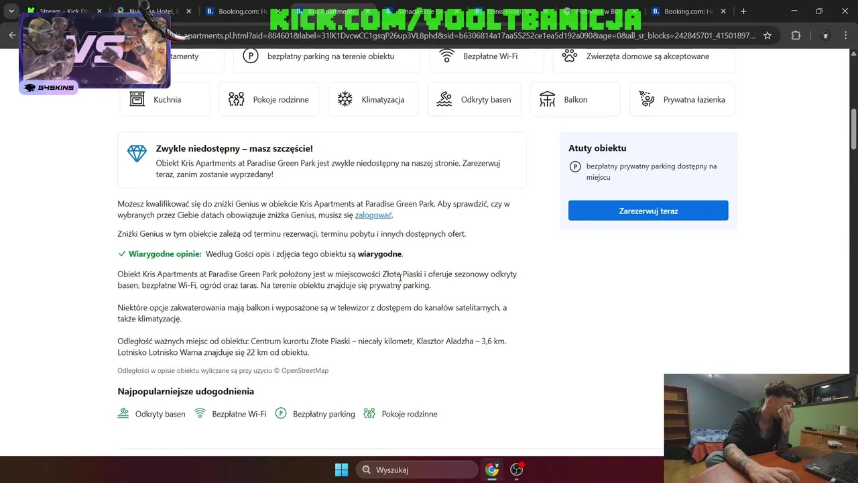This screenshot has height=483, width=858.
Task: Go back with the browser back arrow
Action: click(x=12, y=36)
